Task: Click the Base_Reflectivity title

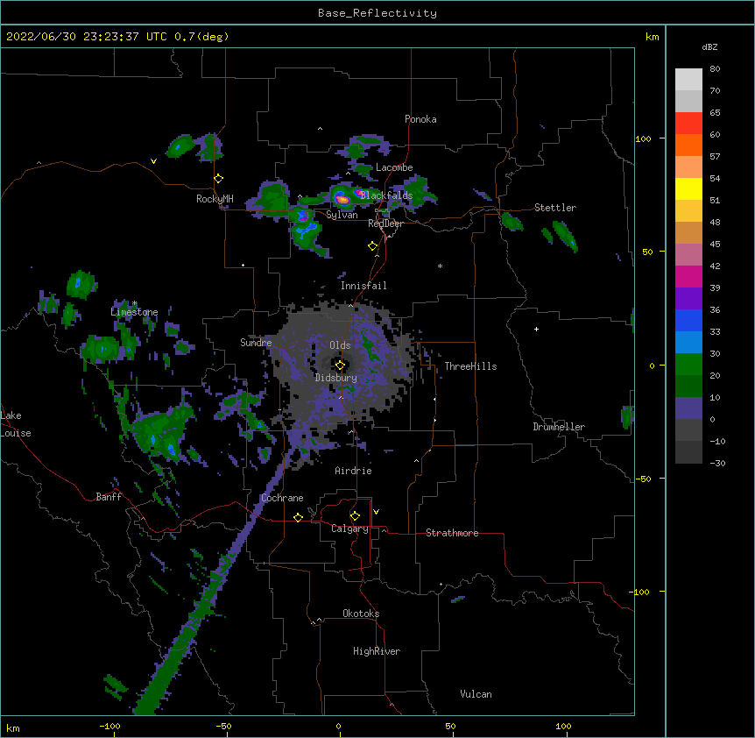Action: [377, 13]
